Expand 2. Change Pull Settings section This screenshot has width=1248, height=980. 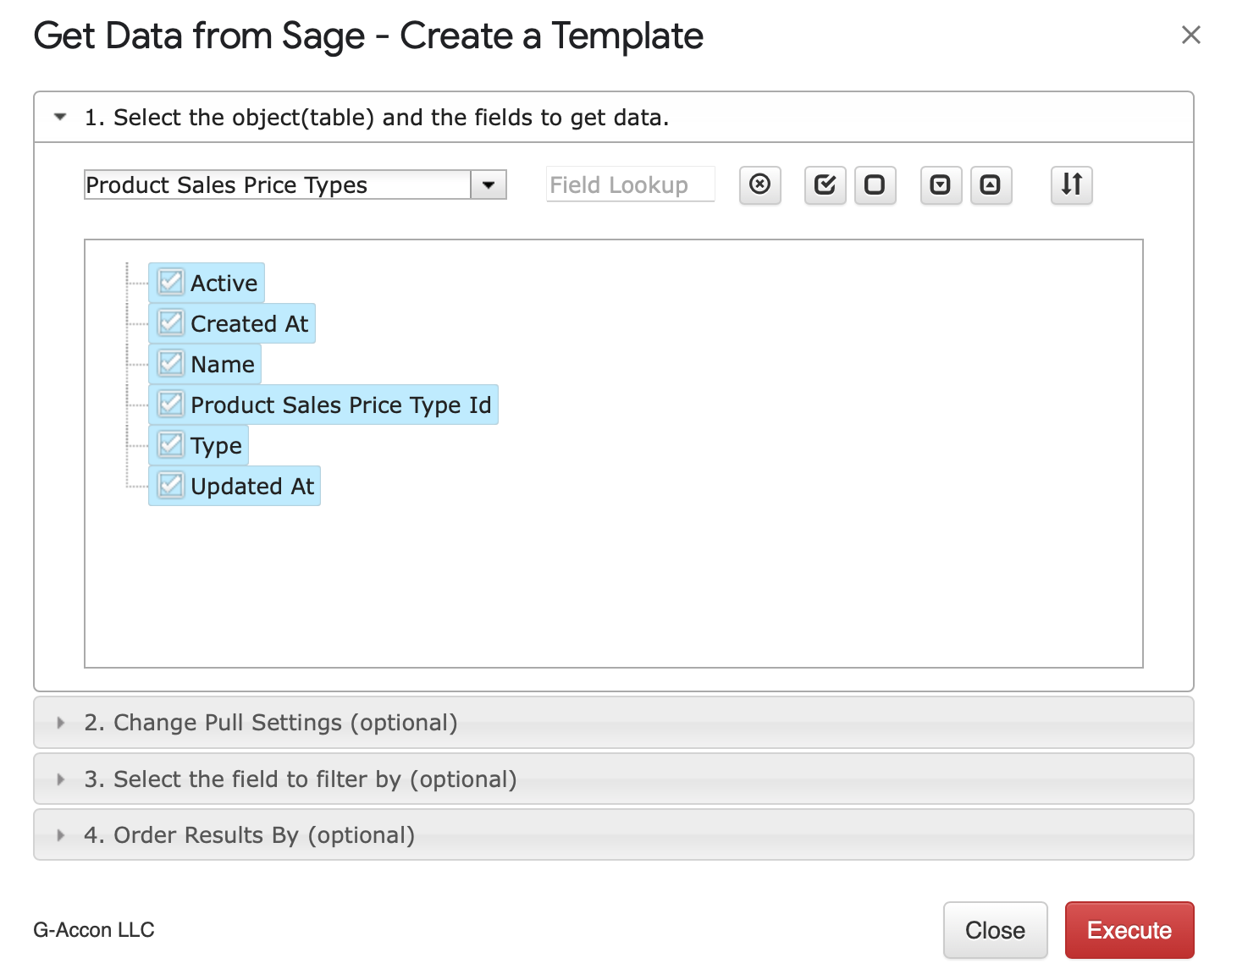coord(614,723)
